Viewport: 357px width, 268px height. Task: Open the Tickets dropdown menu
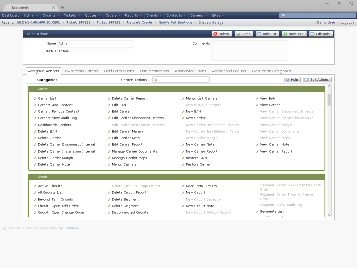71,16
